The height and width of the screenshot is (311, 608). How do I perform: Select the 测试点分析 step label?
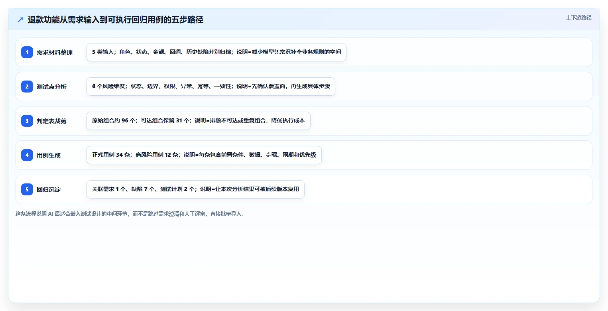click(x=52, y=87)
